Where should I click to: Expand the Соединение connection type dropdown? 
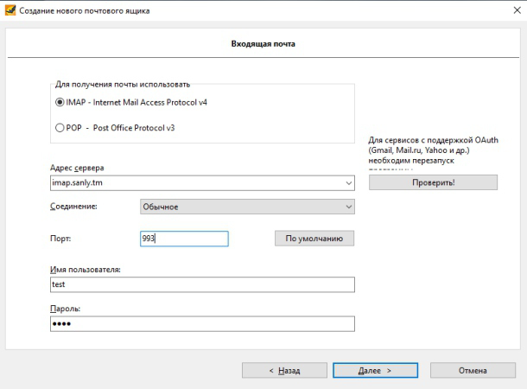(x=247, y=207)
